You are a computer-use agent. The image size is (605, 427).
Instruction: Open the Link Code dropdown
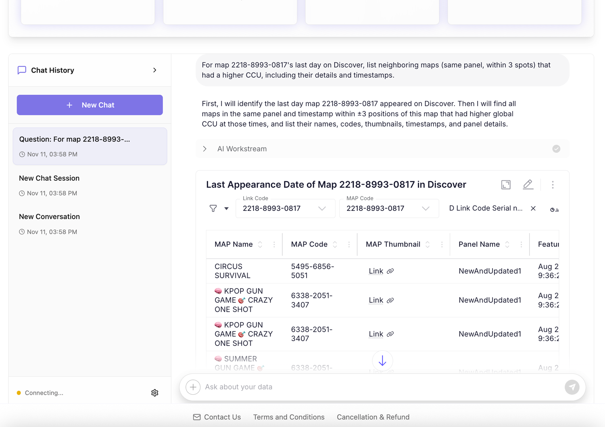[285, 208]
